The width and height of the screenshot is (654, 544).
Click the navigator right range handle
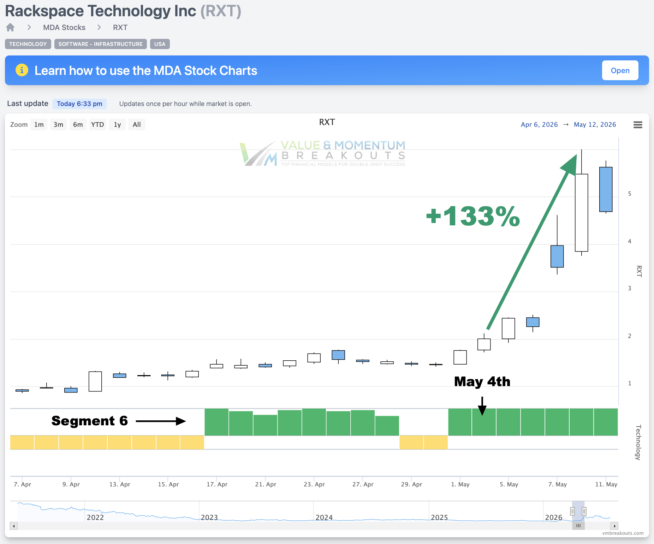[584, 511]
